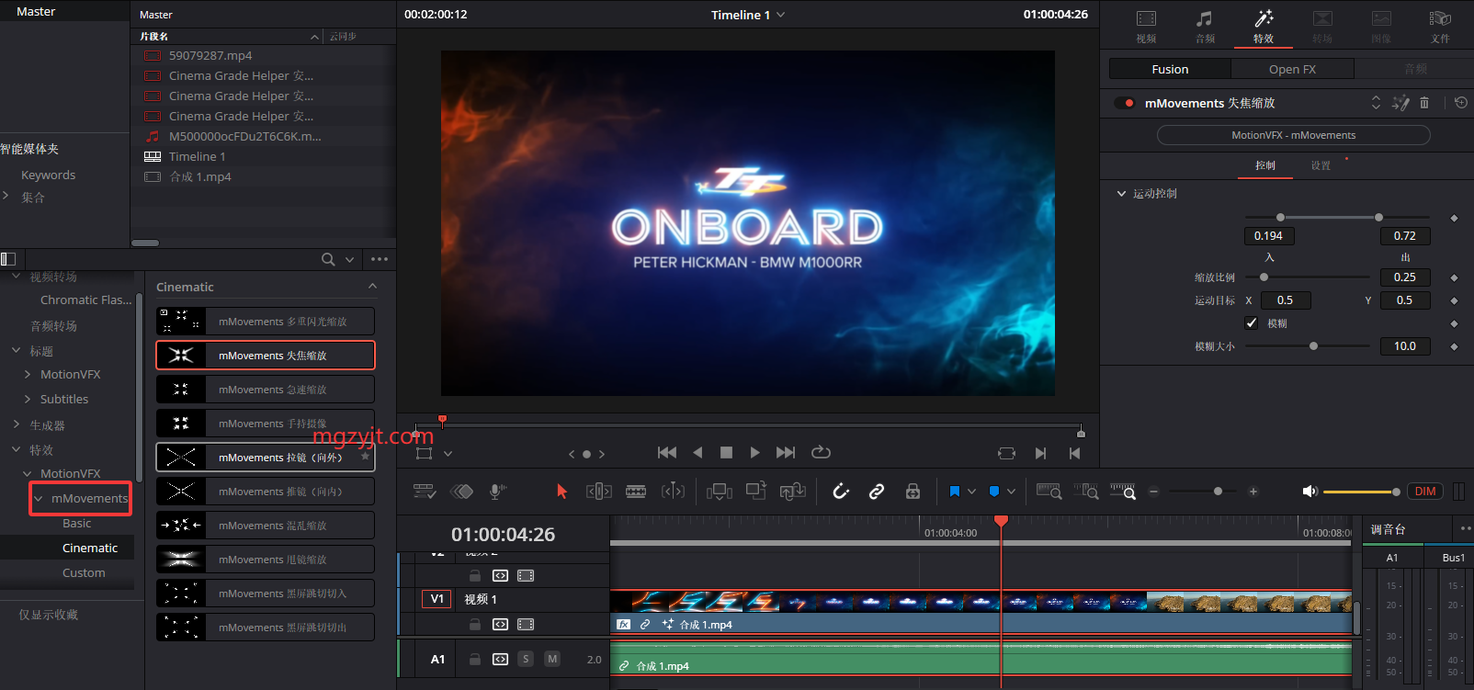The image size is (1474, 690).
Task: Collapse the 运动控制 section
Action: click(1121, 194)
